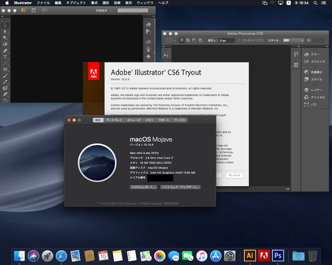Image resolution: width=332 pixels, height=265 pixels.
Task: Choose Photoshop's Add to selection icon
Action: (188, 40)
